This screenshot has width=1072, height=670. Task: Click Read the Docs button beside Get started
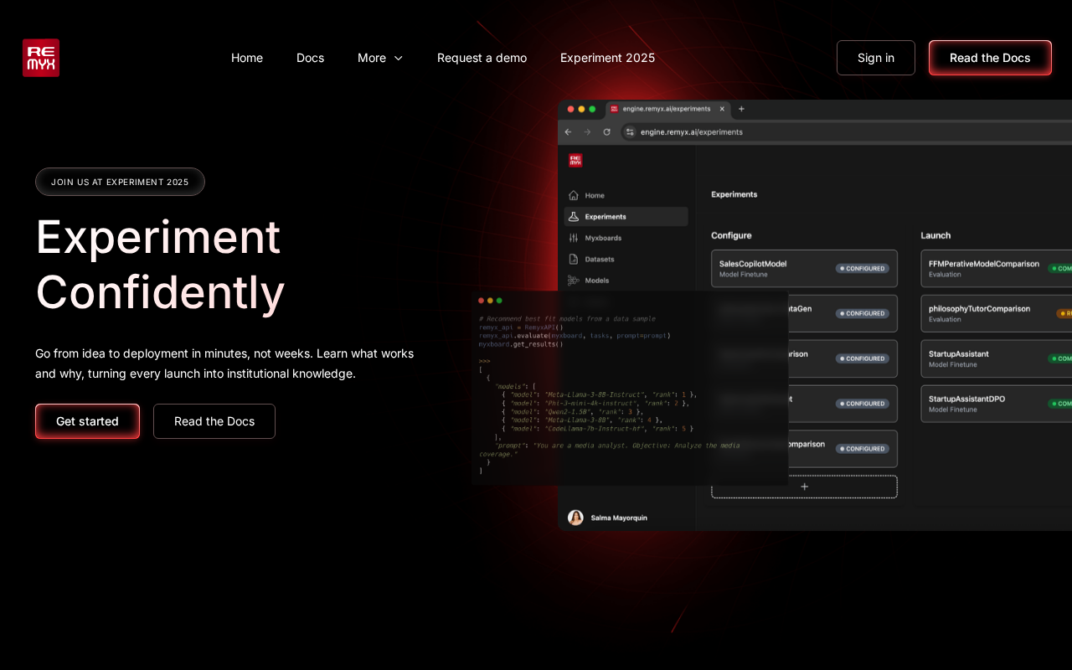coord(214,421)
